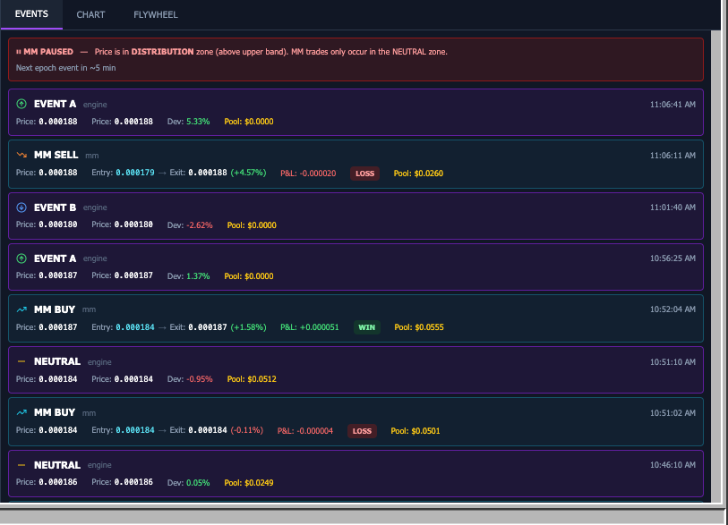Click entry price 0.000179 on MM SELL
Screen dimensions: 728x525
(x=135, y=173)
